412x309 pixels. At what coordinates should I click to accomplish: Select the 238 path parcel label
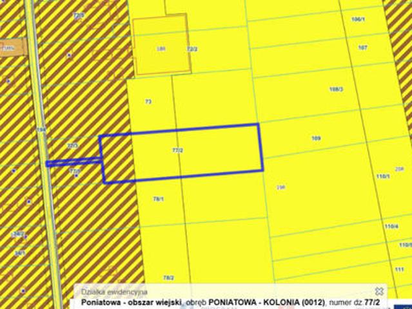coord(281,187)
